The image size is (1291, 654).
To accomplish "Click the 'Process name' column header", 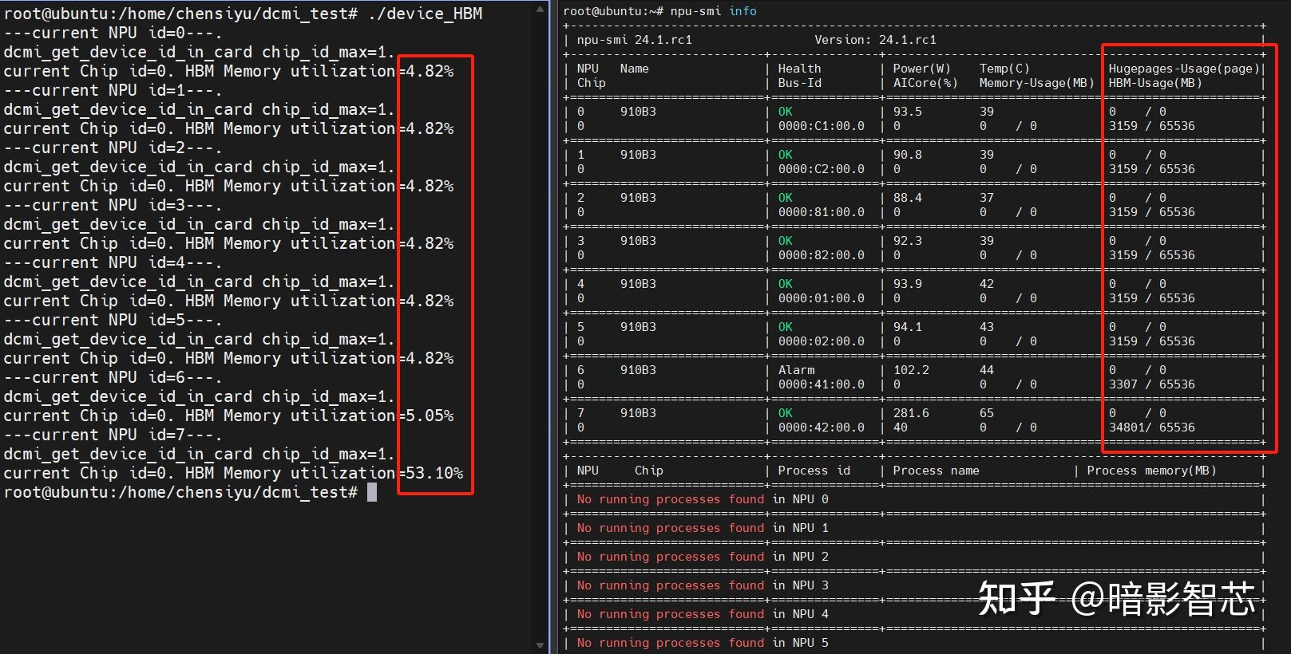I will coord(936,471).
